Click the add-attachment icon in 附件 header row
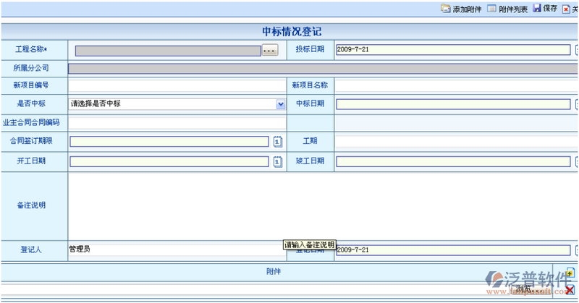This screenshot has width=579, height=303. pos(570,273)
